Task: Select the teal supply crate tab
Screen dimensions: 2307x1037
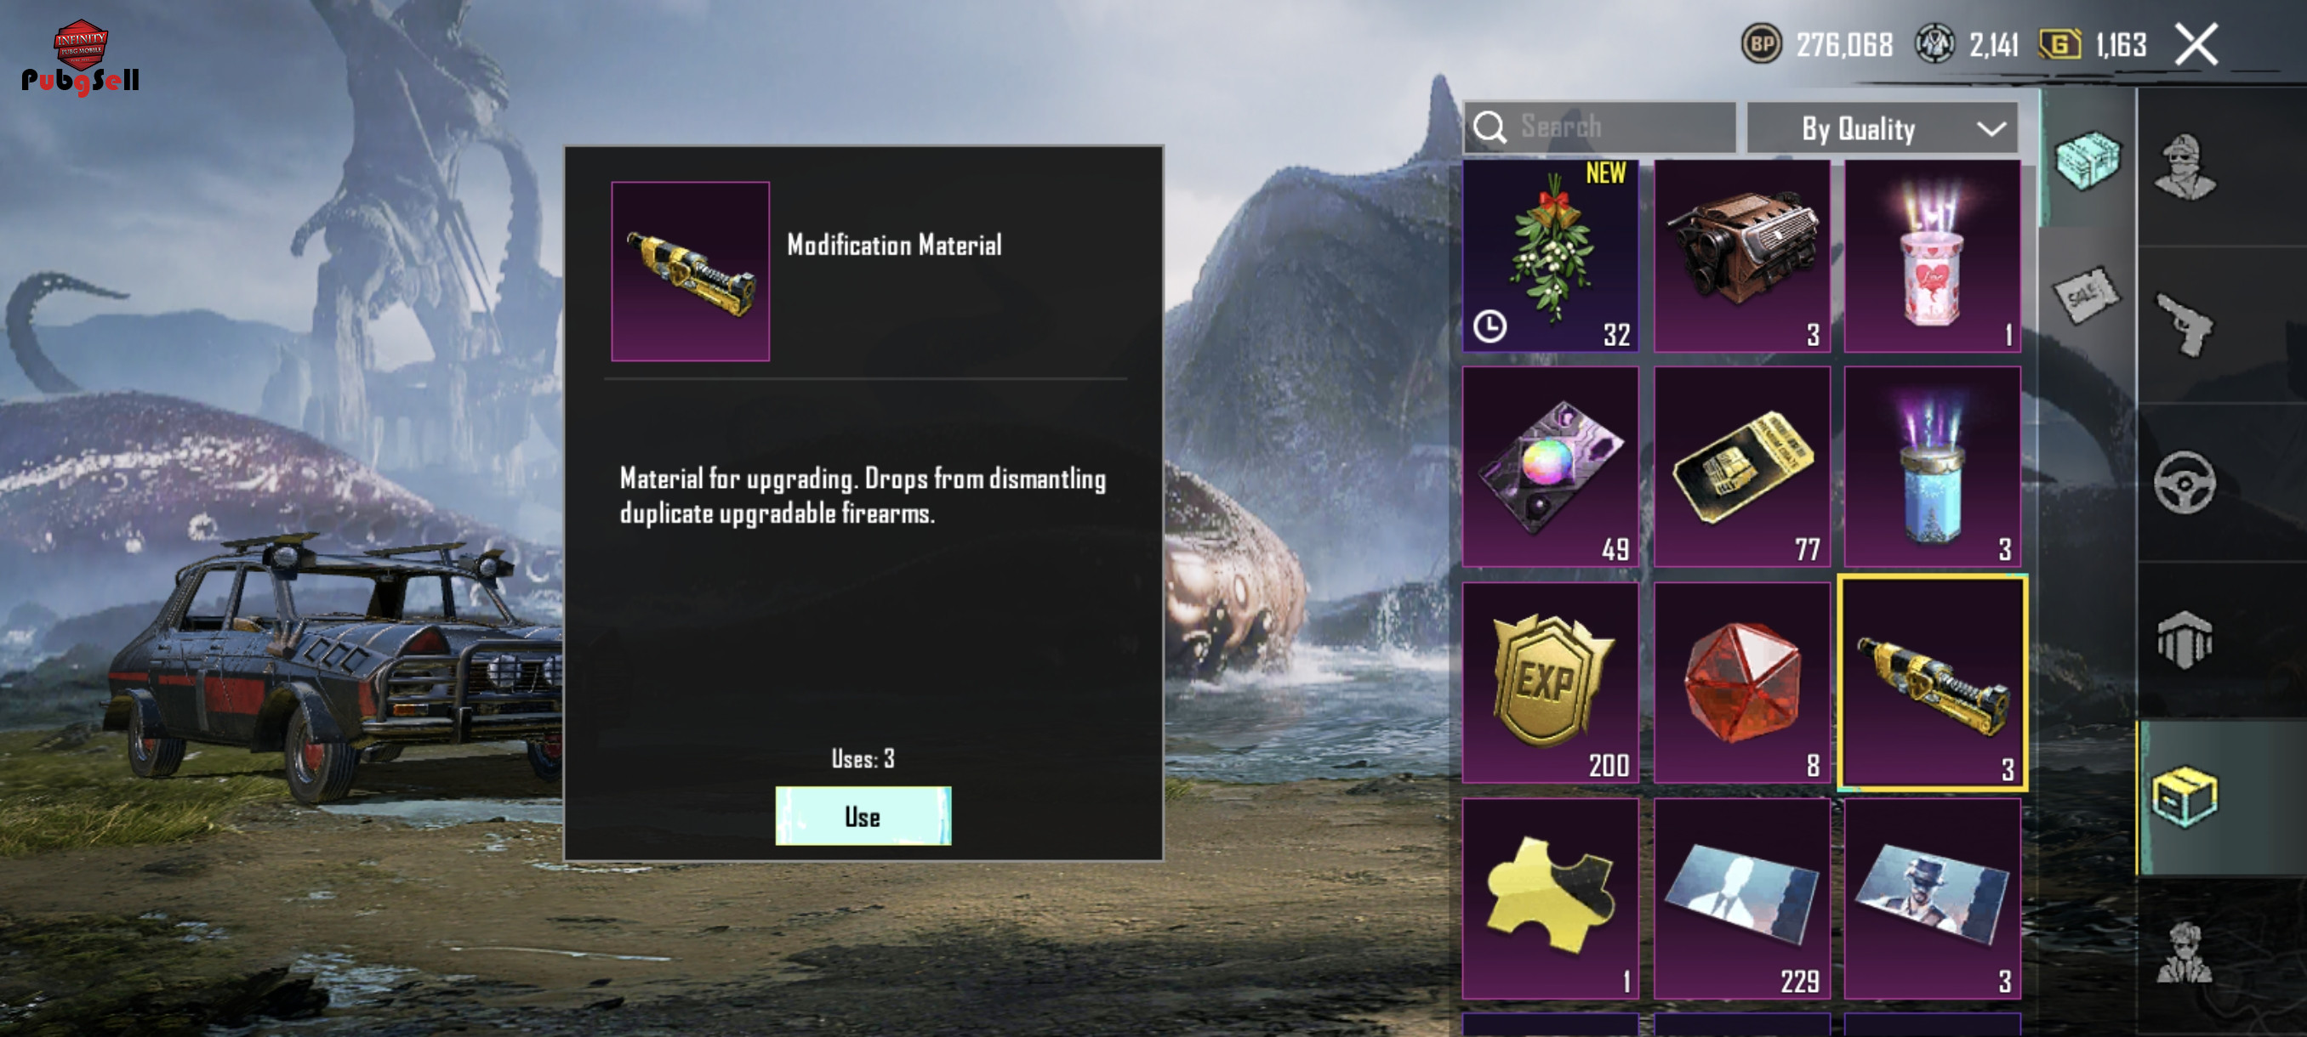Action: pos(2087,160)
